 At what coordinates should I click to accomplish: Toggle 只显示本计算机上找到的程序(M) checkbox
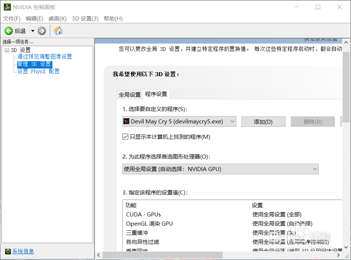(125, 137)
